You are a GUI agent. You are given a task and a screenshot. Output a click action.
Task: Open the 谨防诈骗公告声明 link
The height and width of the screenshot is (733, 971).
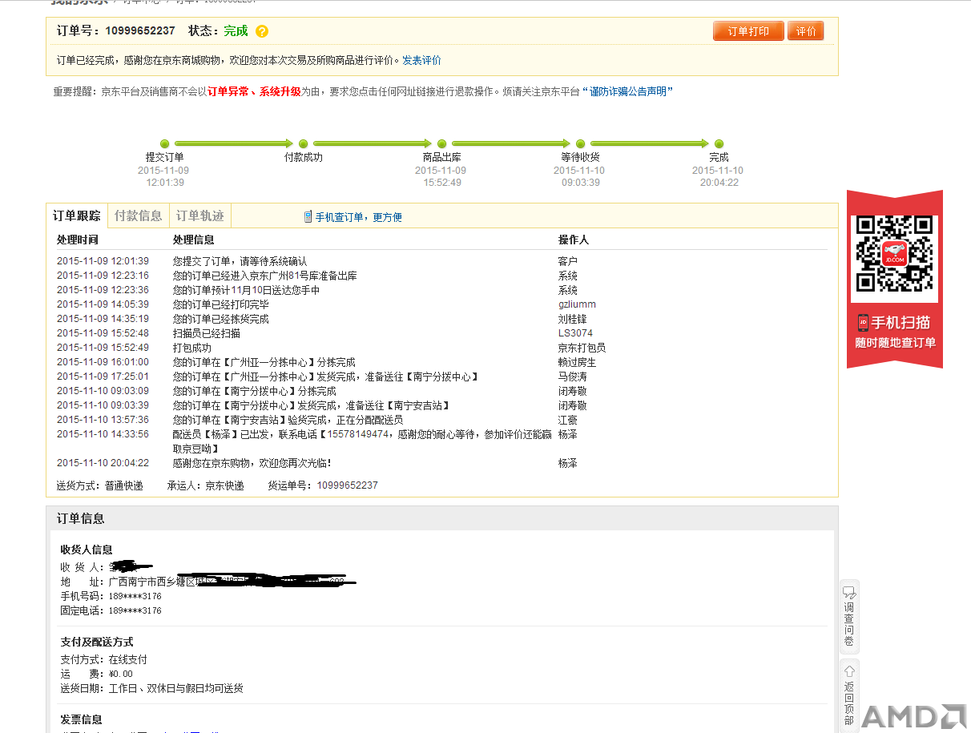(x=627, y=91)
